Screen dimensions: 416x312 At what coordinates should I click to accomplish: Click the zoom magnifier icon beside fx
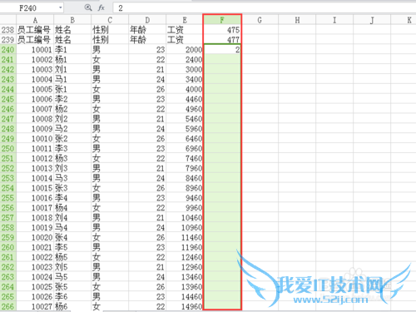click(x=88, y=7)
